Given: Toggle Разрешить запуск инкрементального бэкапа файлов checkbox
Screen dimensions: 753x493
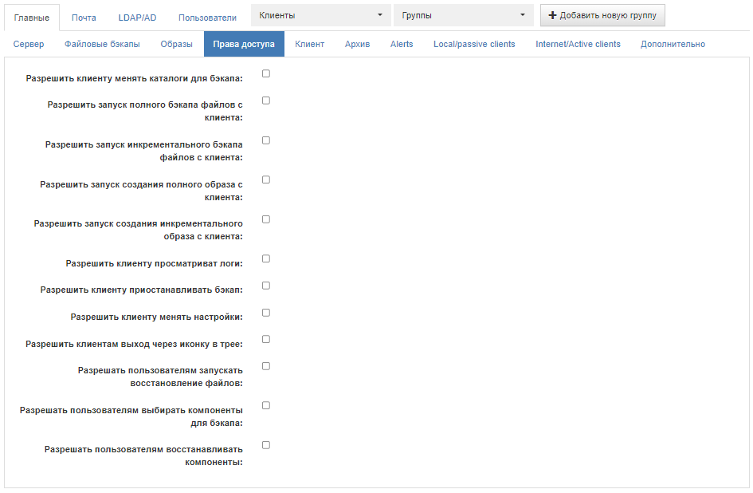Looking at the screenshot, I should coord(266,140).
